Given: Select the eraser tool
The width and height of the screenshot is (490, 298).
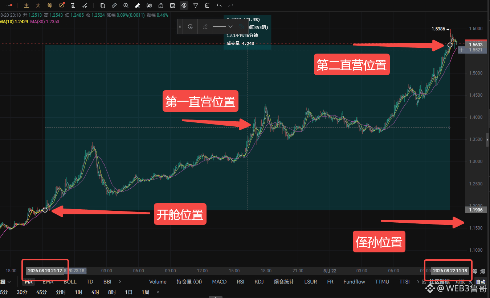Looking at the screenshot, I should tap(138, 5).
